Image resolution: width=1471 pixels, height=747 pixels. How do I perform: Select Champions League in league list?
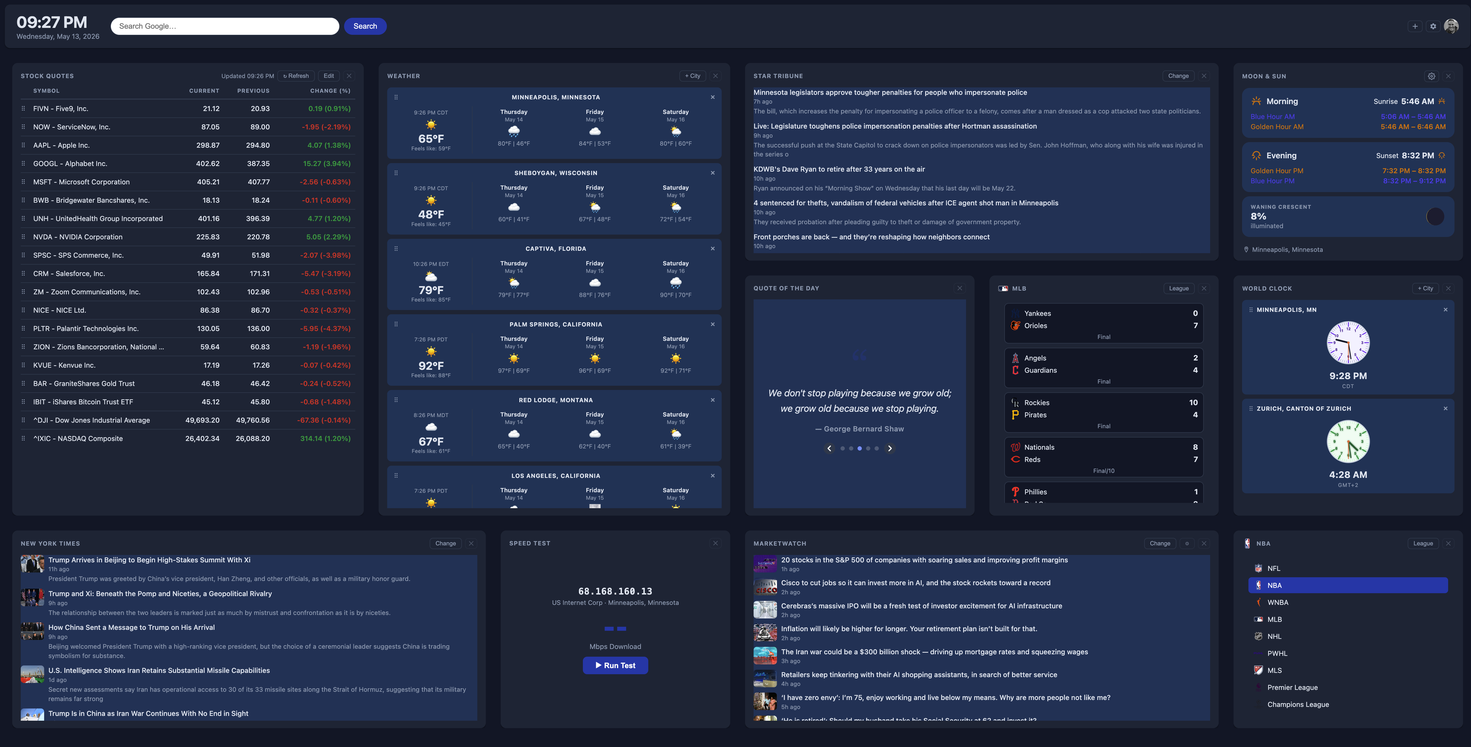pyautogui.click(x=1348, y=705)
